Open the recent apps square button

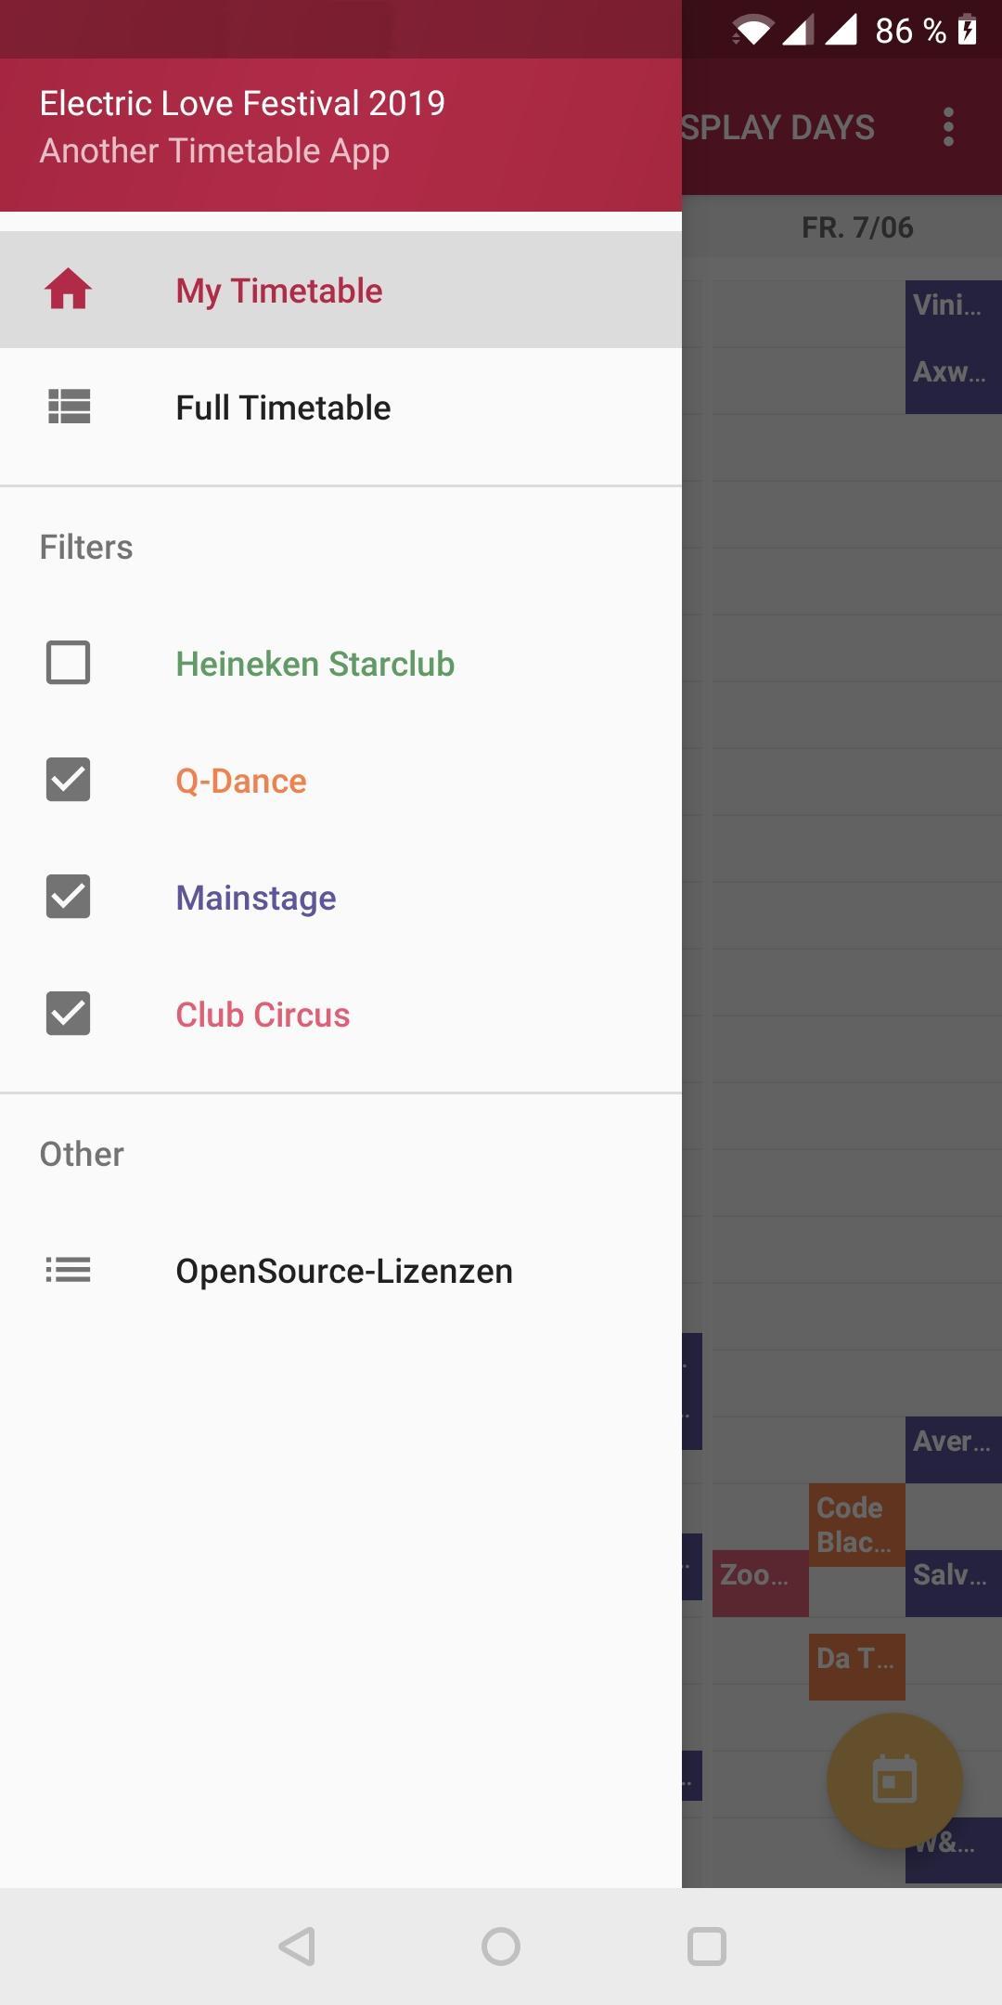click(x=706, y=1946)
